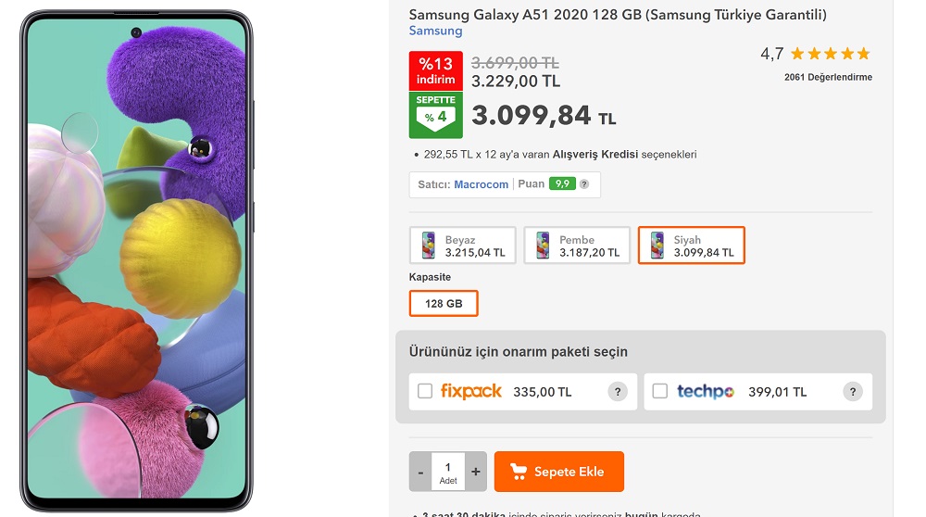
Task: Enable the techpo repair package checkbox
Action: click(659, 392)
